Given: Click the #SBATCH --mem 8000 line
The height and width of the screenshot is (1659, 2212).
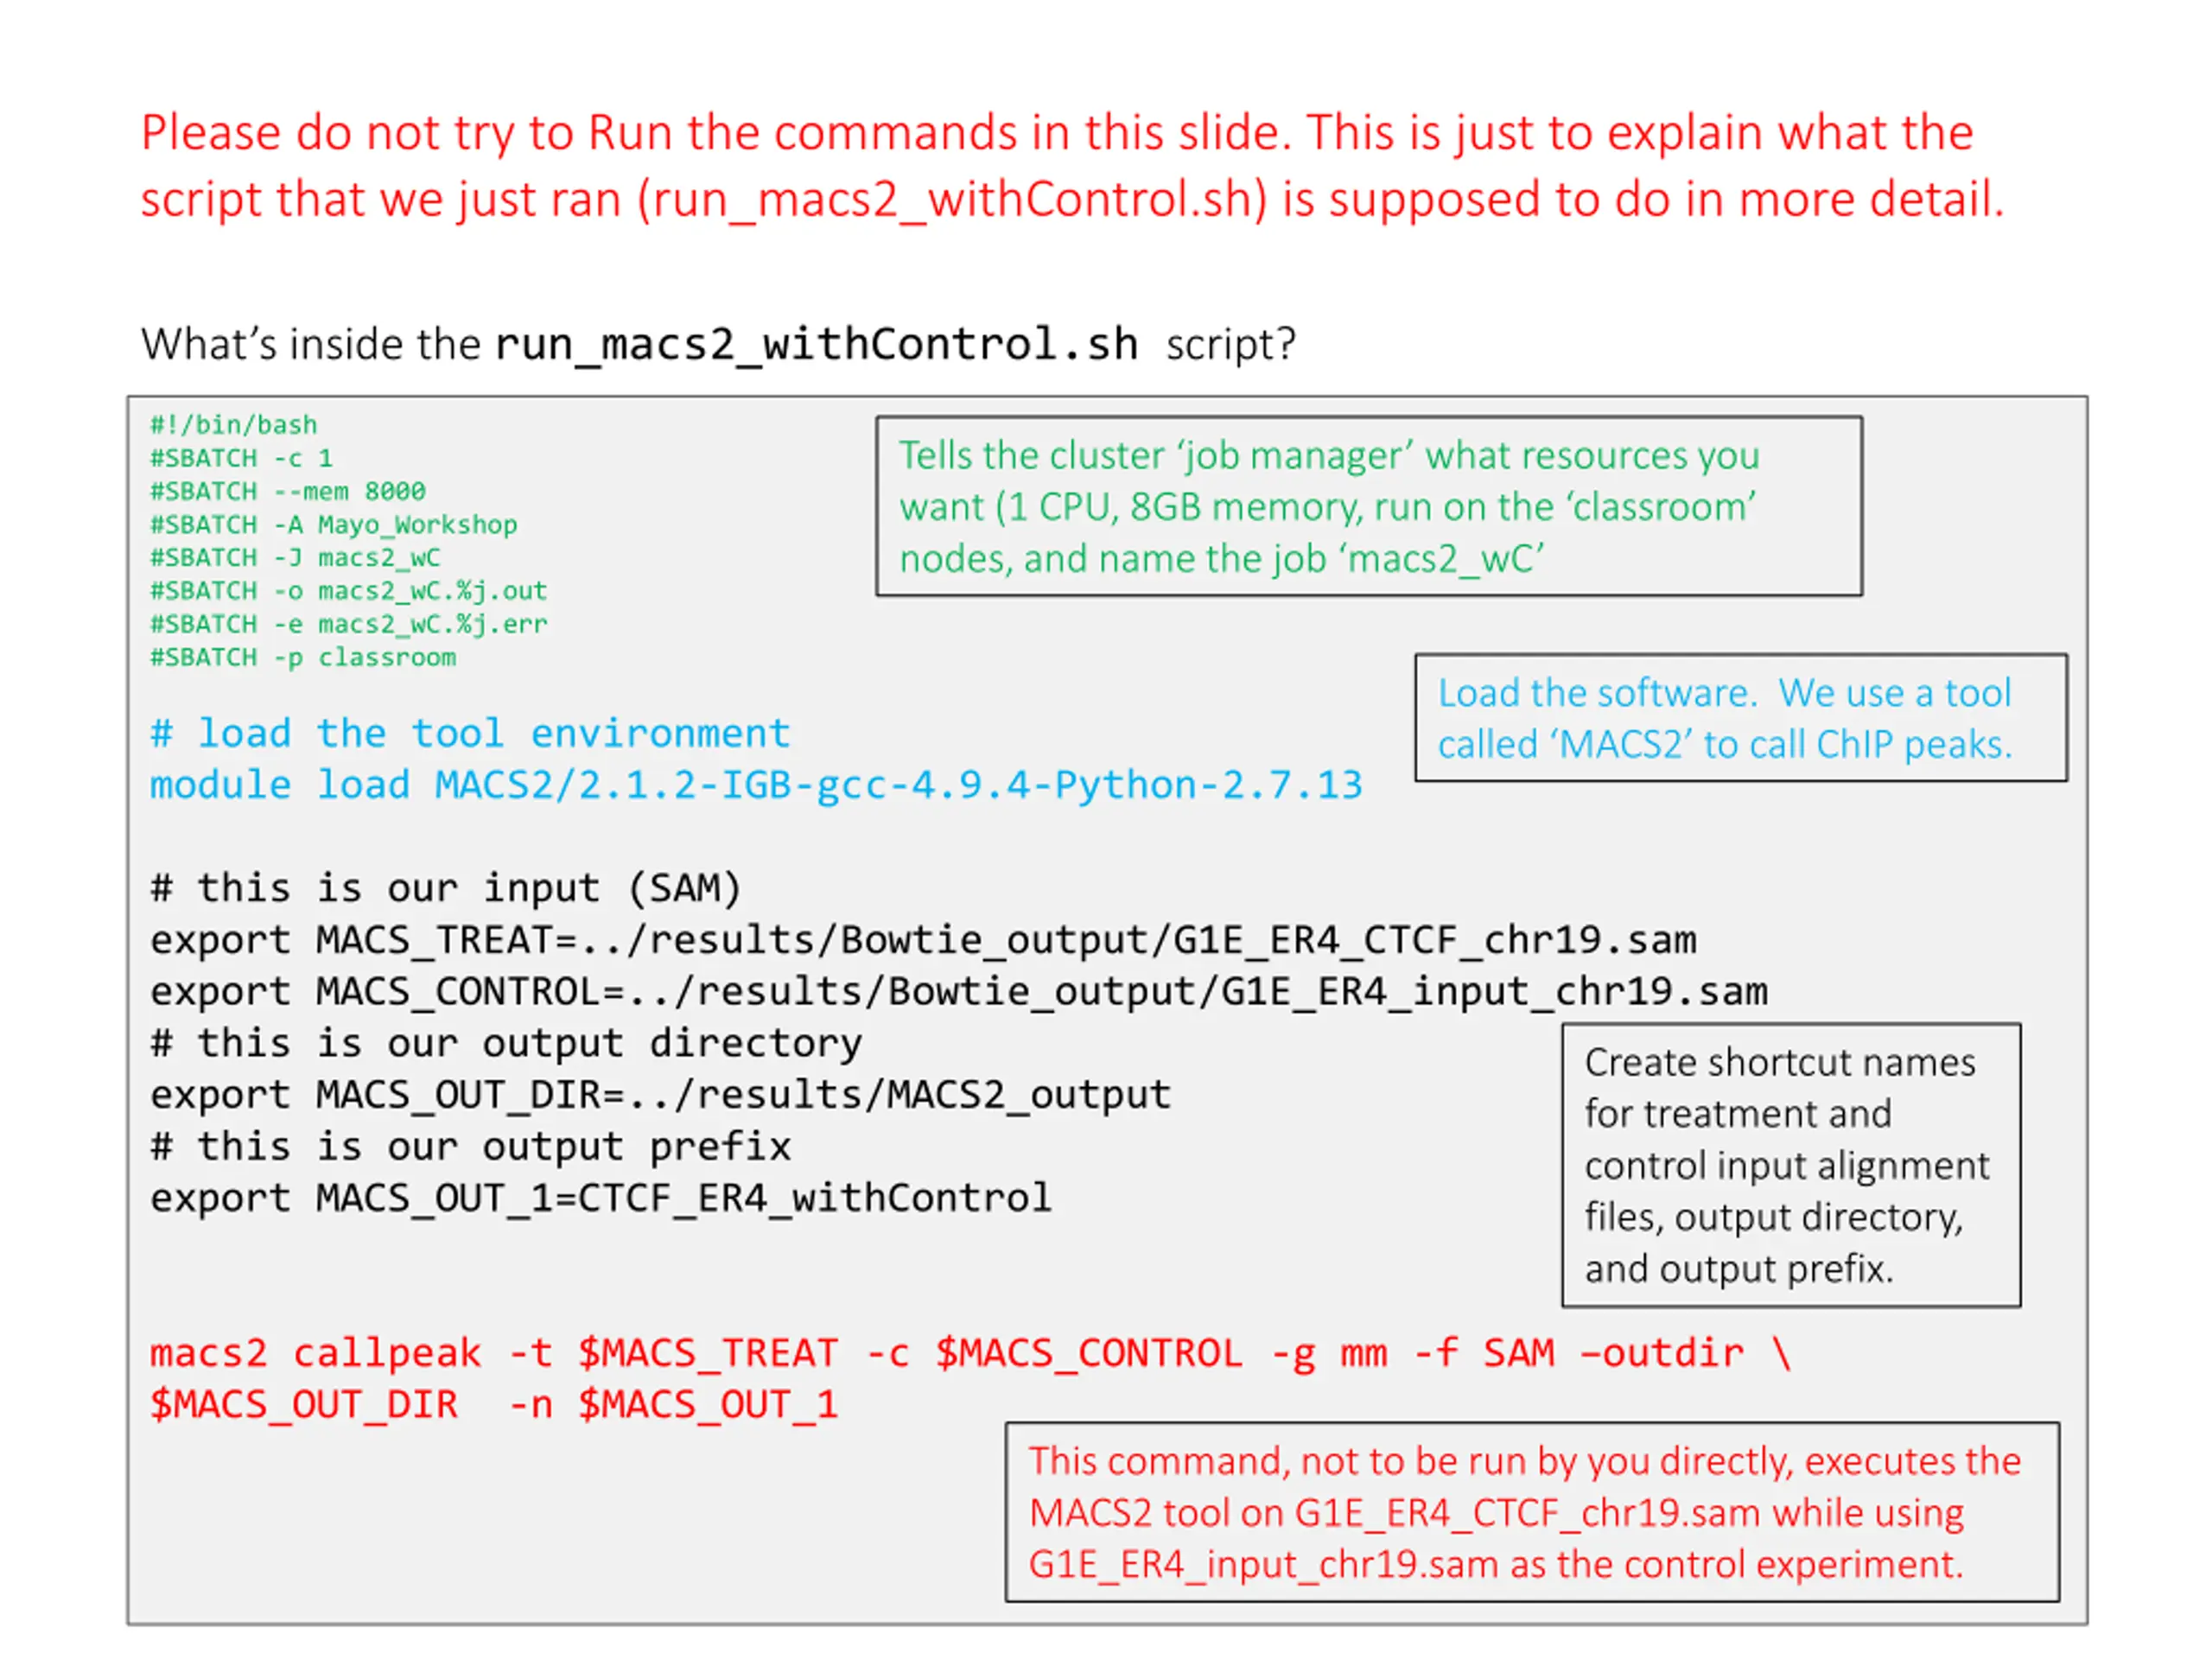Looking at the screenshot, I should point(287,491).
